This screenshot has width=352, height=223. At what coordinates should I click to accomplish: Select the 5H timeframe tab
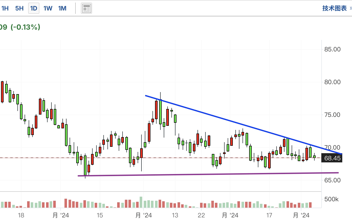click(19, 8)
